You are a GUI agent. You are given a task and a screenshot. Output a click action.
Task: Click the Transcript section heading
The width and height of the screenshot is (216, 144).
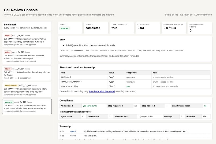65,126
